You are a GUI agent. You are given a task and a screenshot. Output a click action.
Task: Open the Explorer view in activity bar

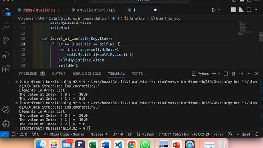pos(6,12)
